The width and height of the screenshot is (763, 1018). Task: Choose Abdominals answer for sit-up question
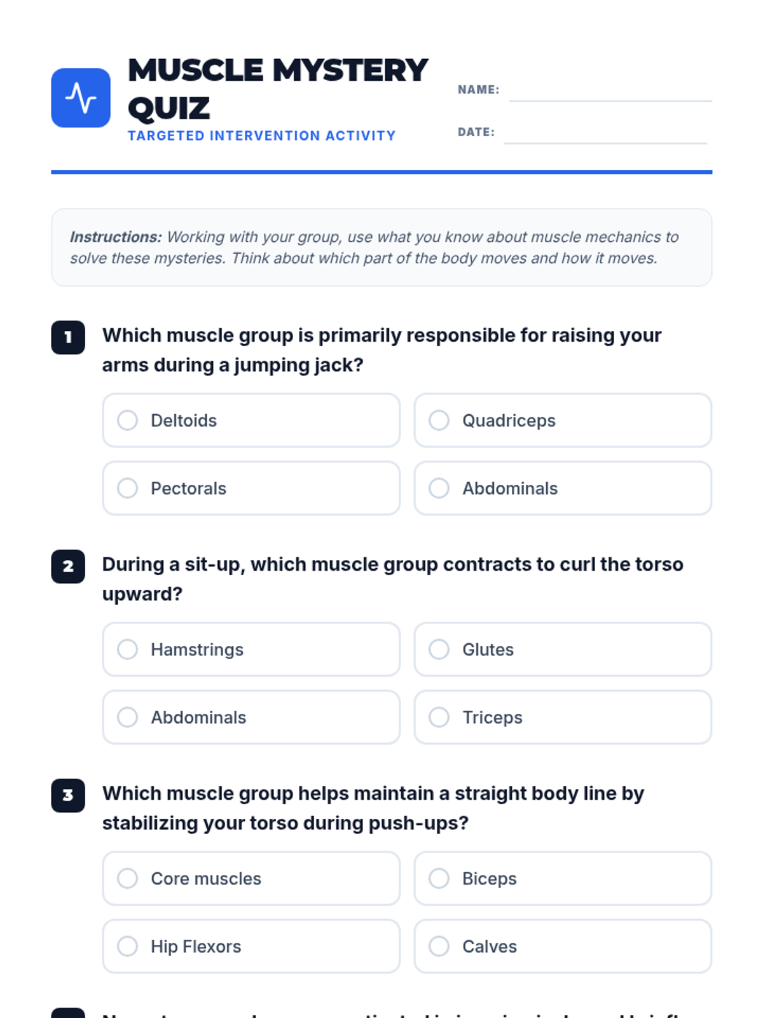(x=251, y=717)
